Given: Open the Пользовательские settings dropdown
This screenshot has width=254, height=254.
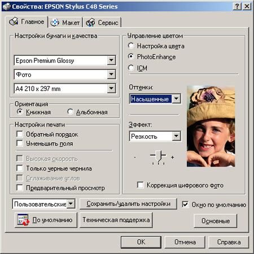Looking at the screenshot, I should pyautogui.click(x=71, y=204).
